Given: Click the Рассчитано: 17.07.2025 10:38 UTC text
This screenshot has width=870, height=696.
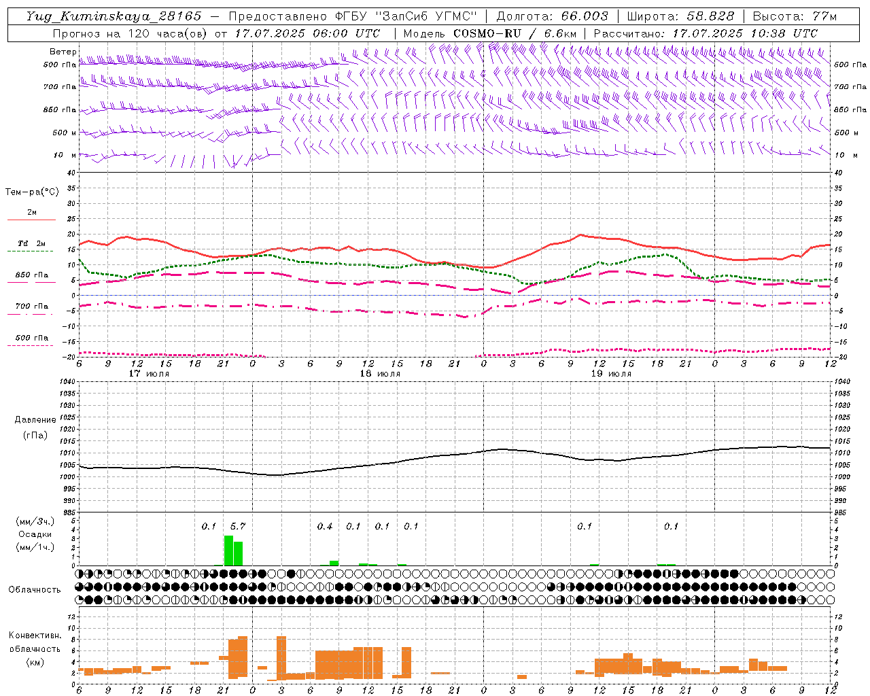Looking at the screenshot, I should (x=706, y=33).
